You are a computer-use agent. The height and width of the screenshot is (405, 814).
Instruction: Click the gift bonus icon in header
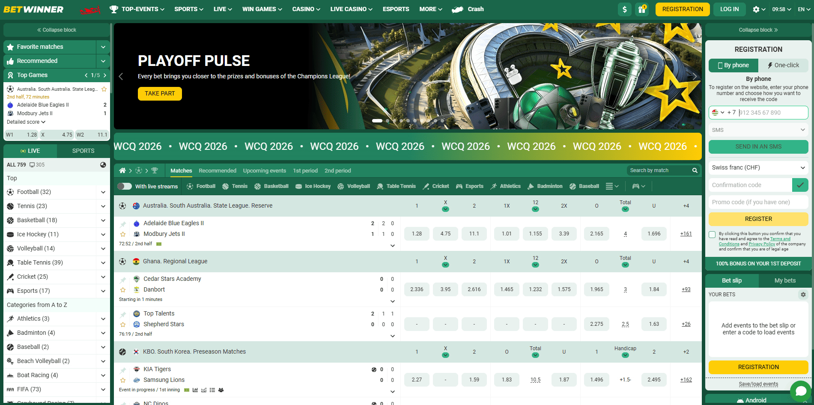point(641,9)
